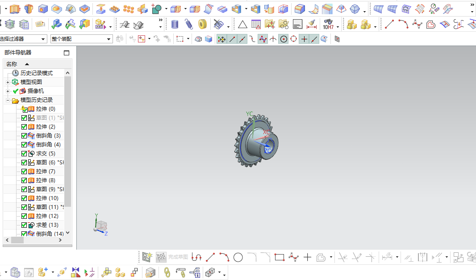Click the sprocket gear model
476x280 pixels.
click(x=256, y=140)
